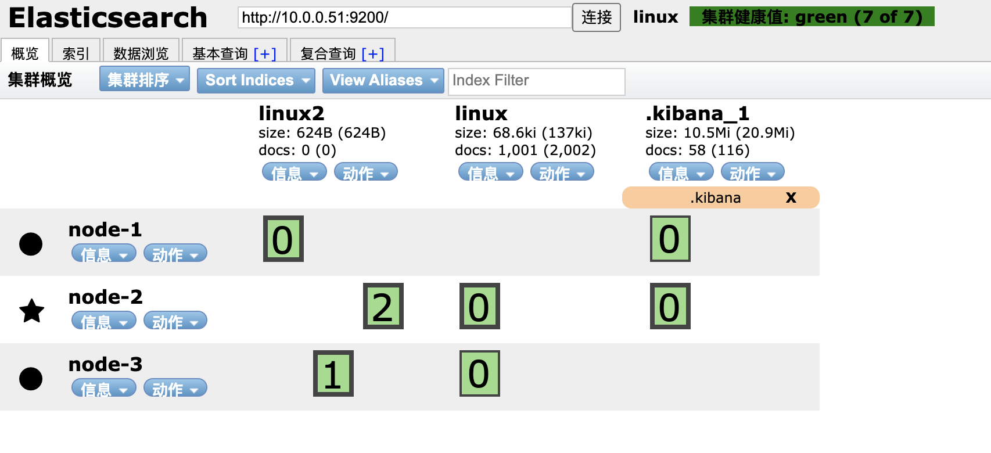Add a new 复合查询 tab with [+]

click(373, 53)
